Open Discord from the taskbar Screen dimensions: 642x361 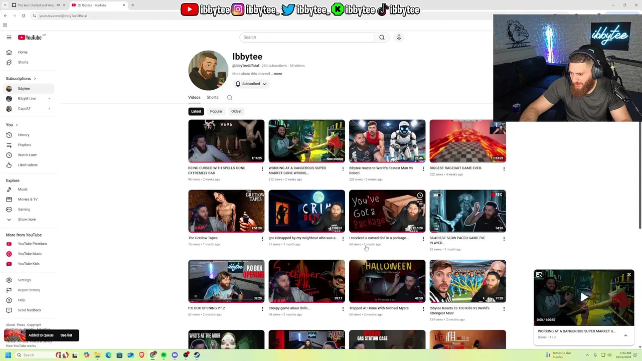(175, 355)
